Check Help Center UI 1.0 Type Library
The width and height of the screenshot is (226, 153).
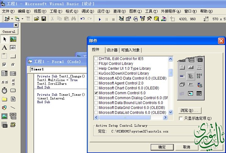(96, 69)
